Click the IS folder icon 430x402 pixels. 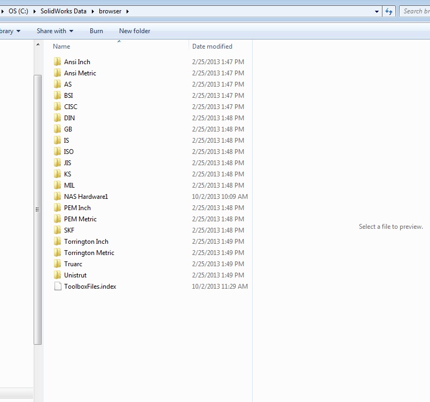(x=57, y=140)
